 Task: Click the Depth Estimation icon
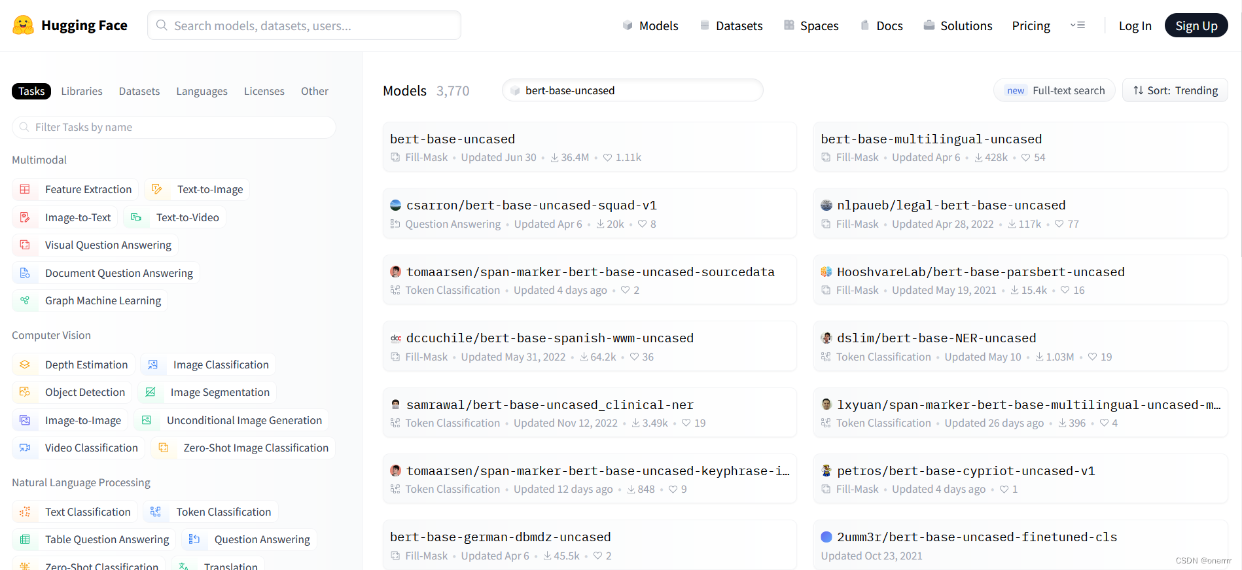tap(25, 365)
